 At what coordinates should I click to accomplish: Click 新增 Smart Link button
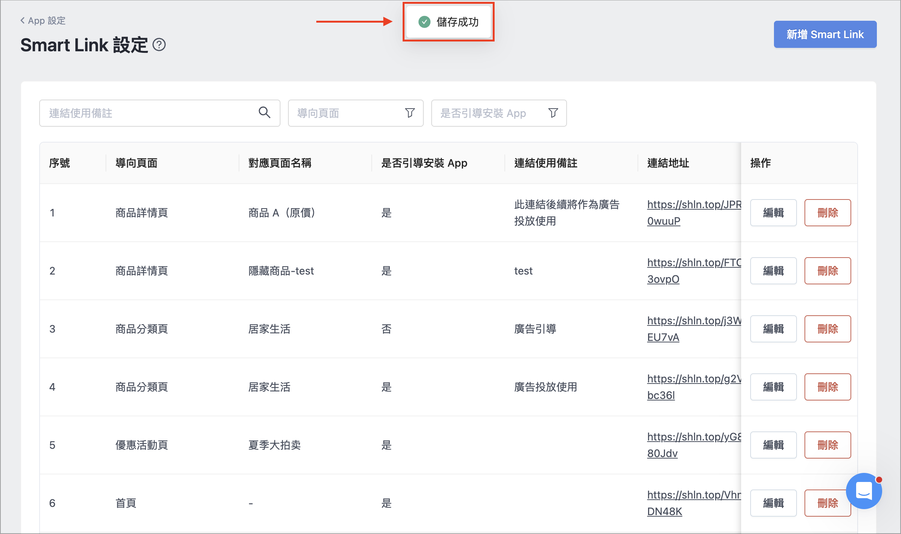point(825,34)
